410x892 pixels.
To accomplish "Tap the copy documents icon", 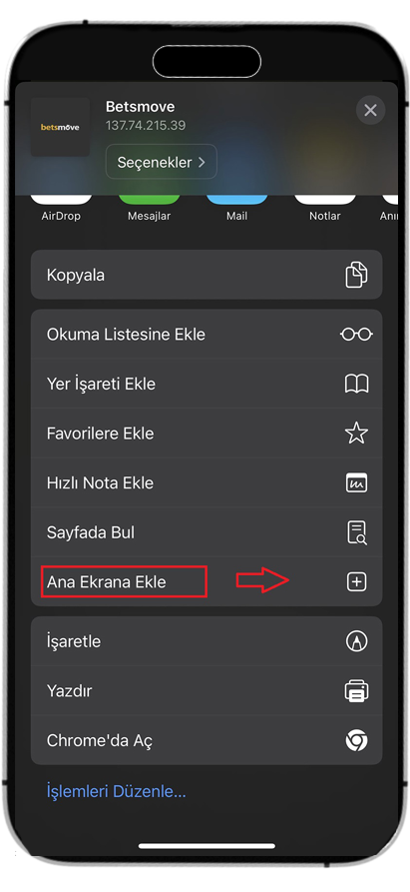I will tap(356, 275).
